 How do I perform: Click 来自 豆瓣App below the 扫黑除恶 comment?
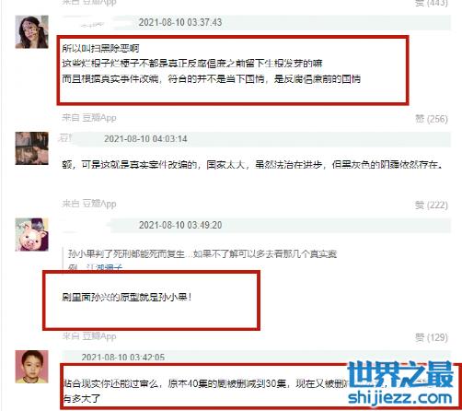89,118
